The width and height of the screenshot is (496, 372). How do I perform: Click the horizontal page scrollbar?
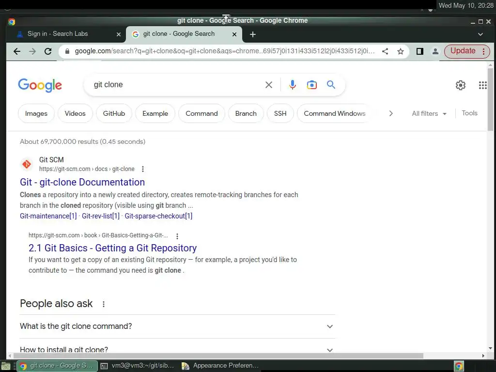(x=217, y=356)
